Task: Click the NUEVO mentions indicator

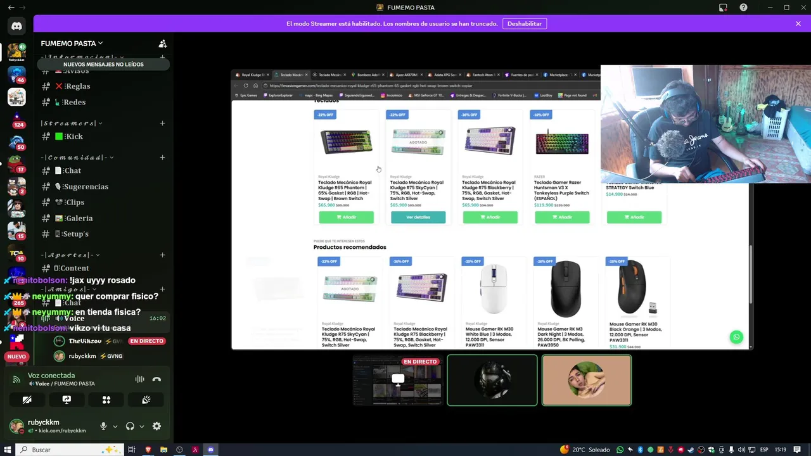Action: (x=16, y=357)
